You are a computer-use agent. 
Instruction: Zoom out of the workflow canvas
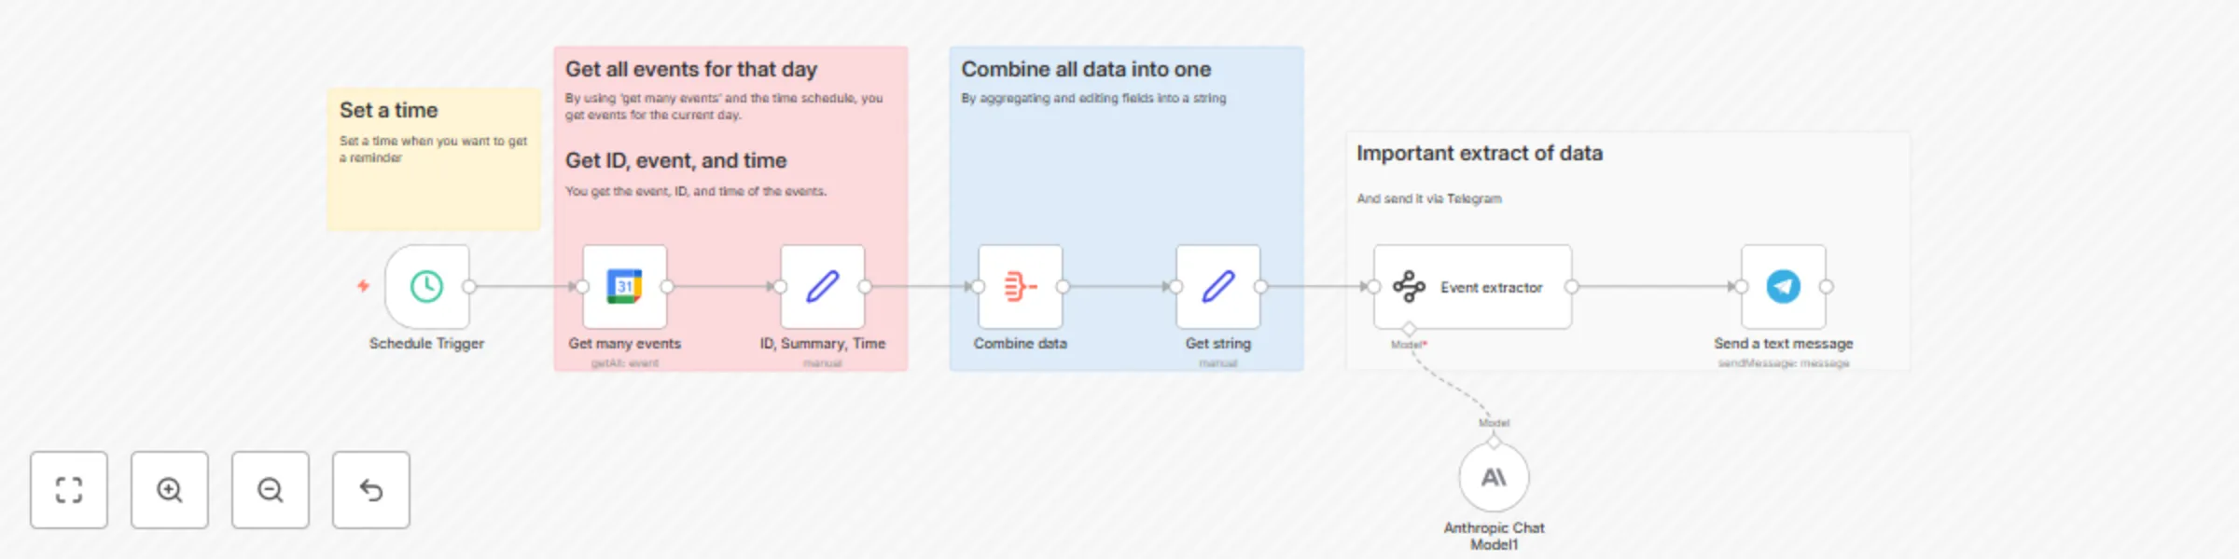270,490
